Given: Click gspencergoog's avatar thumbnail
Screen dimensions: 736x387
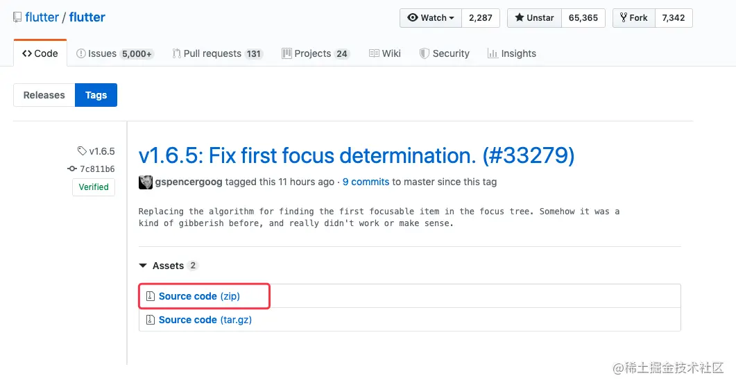Looking at the screenshot, I should (x=146, y=182).
